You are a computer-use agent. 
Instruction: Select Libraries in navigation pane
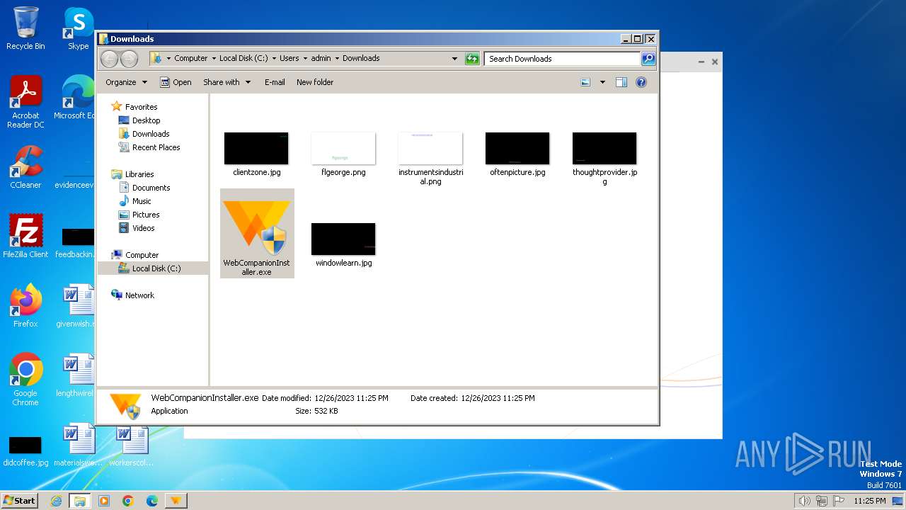tap(132, 174)
